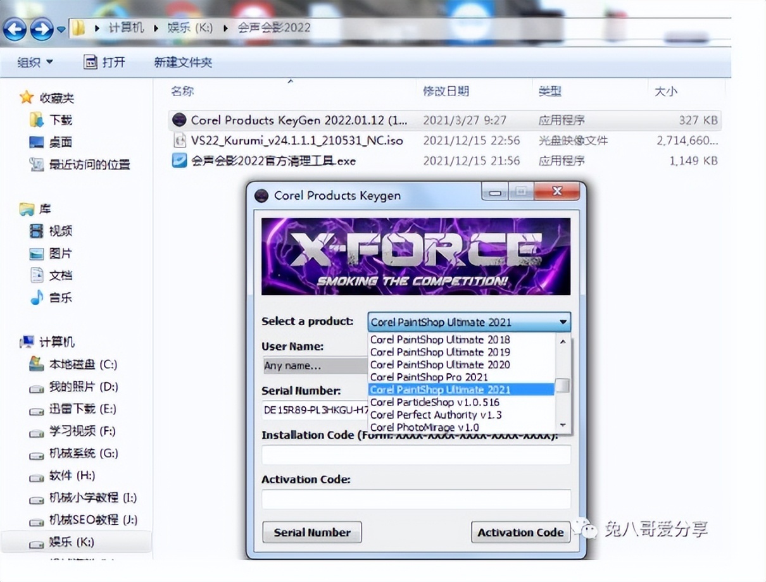Choose Corel PaintShop Ultimate 2019 from the list
Screen dimensions: 766x582
(x=461, y=352)
